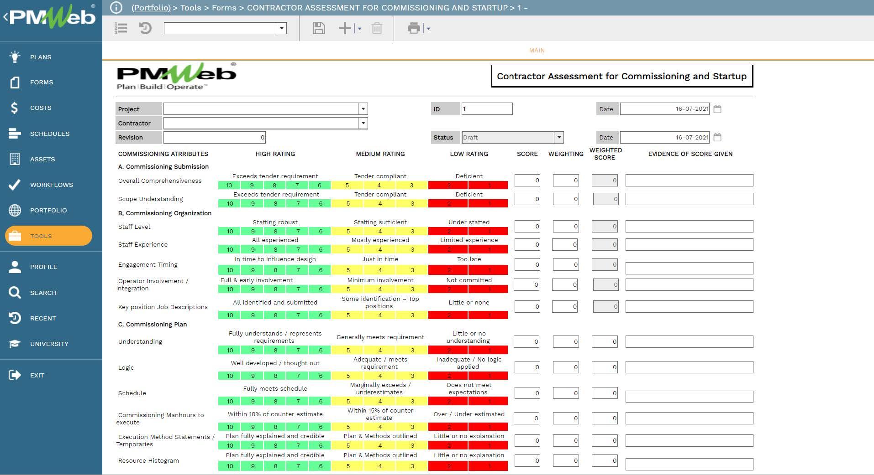The image size is (874, 475).
Task: Click the print icon
Action: [x=414, y=28]
